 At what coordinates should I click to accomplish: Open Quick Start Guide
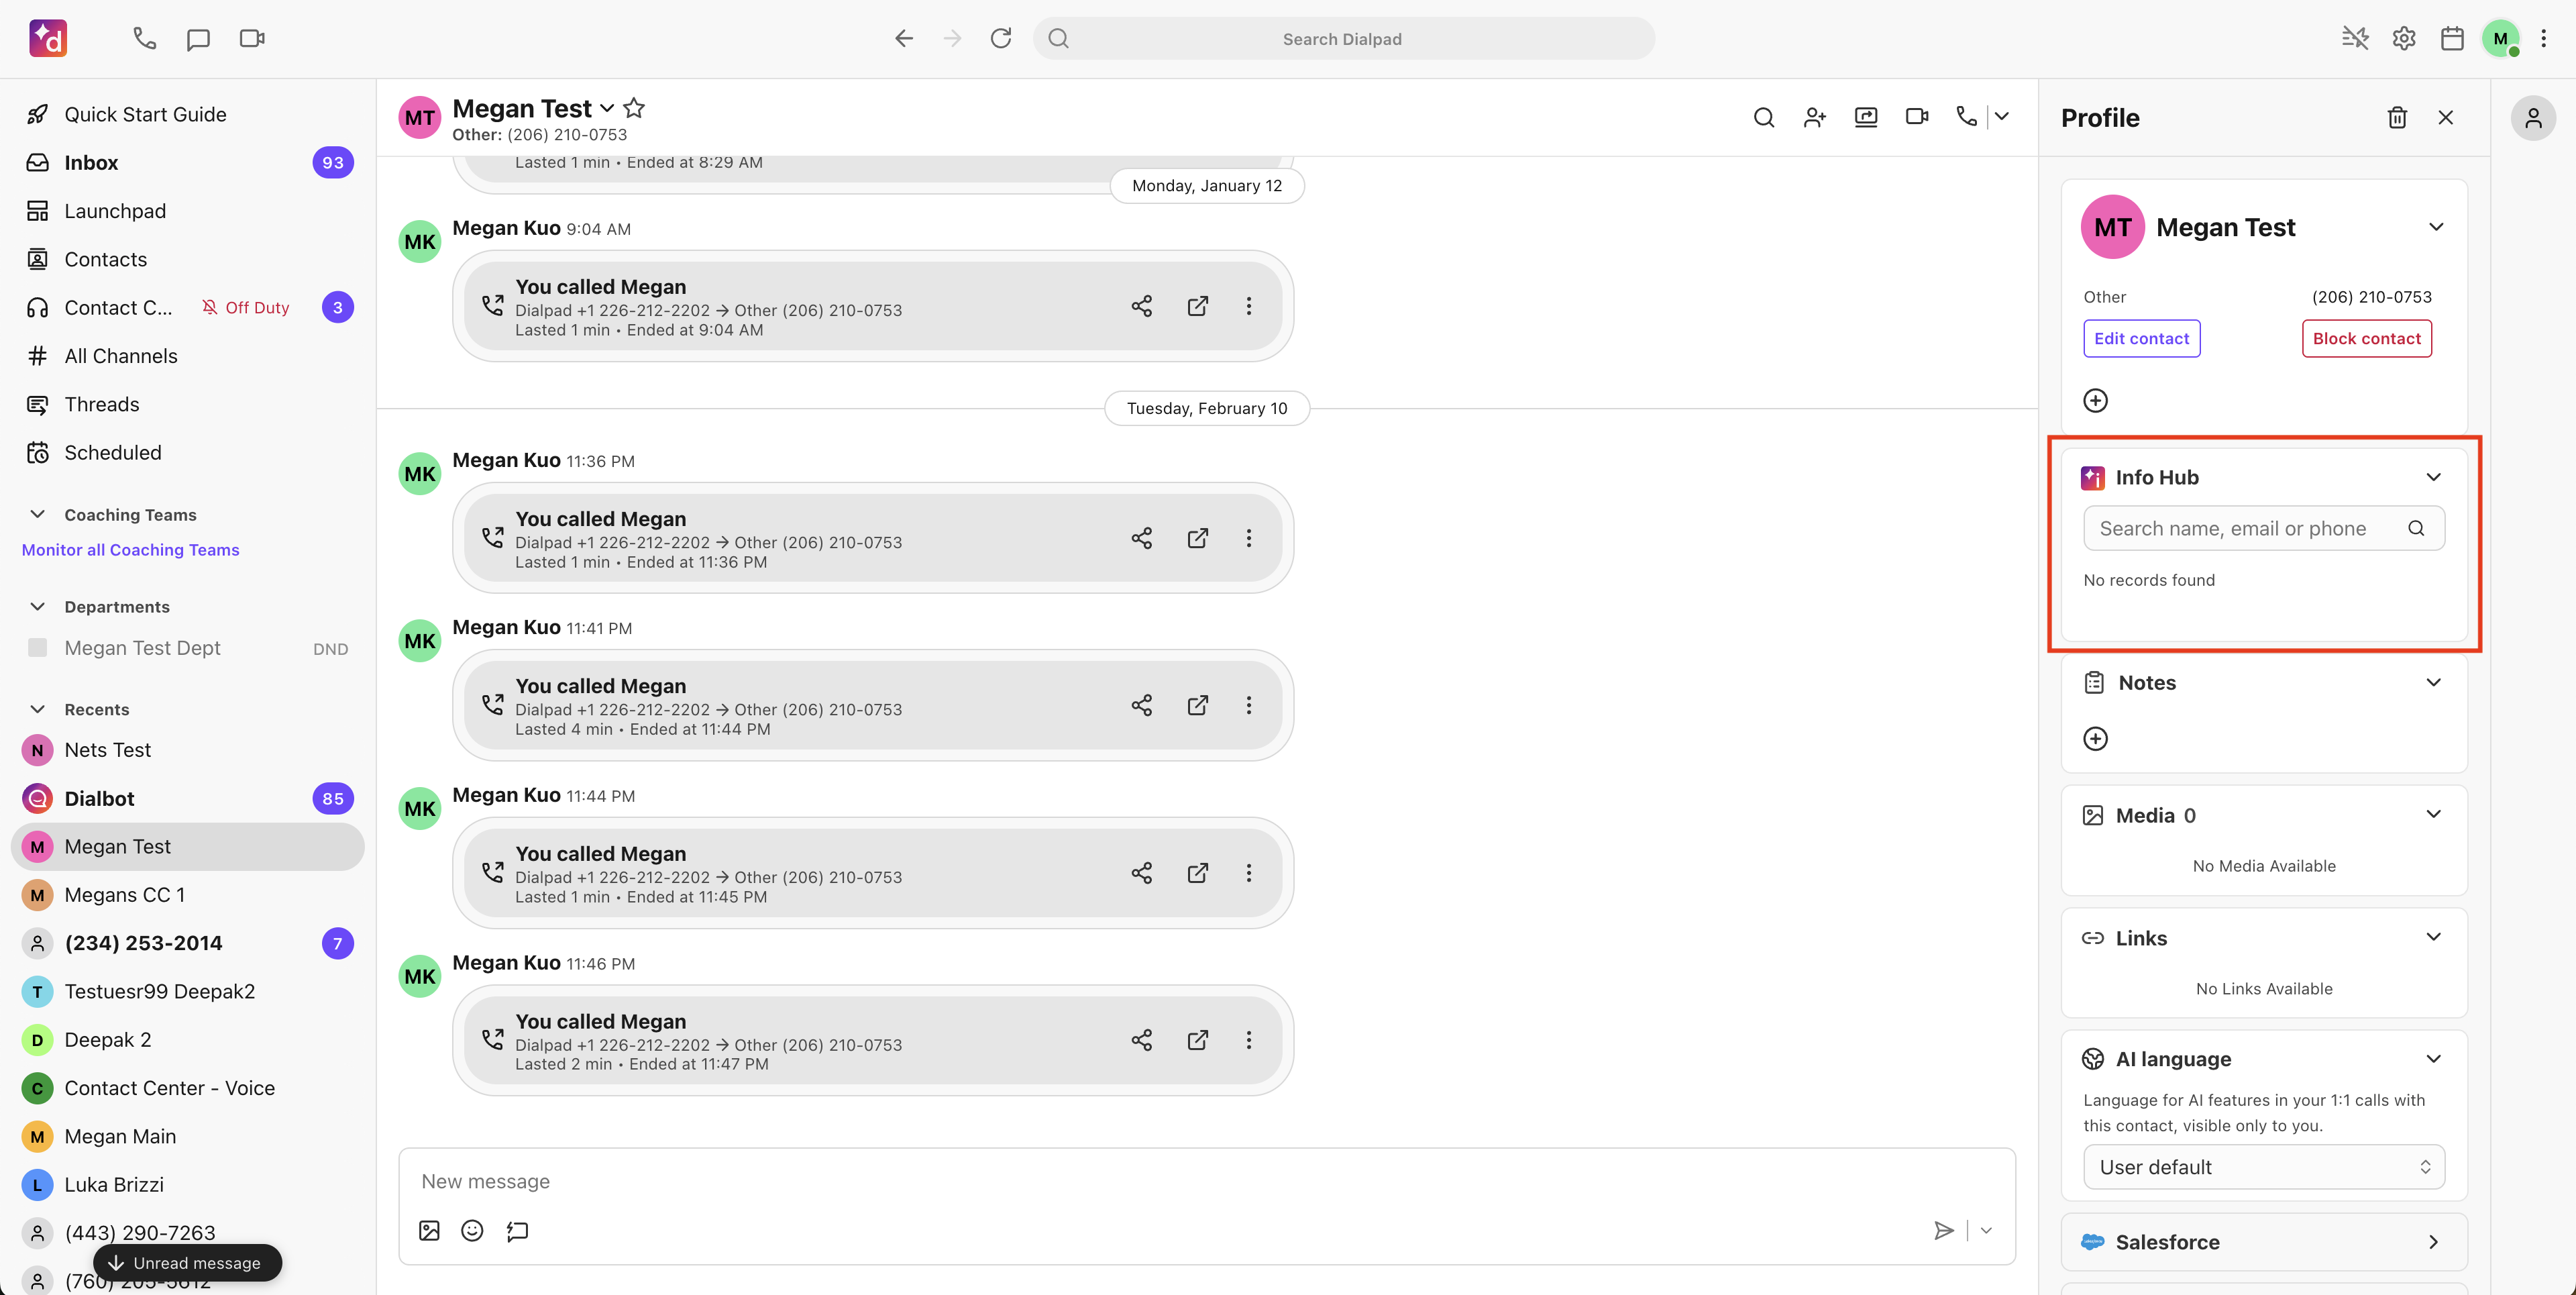pos(188,114)
